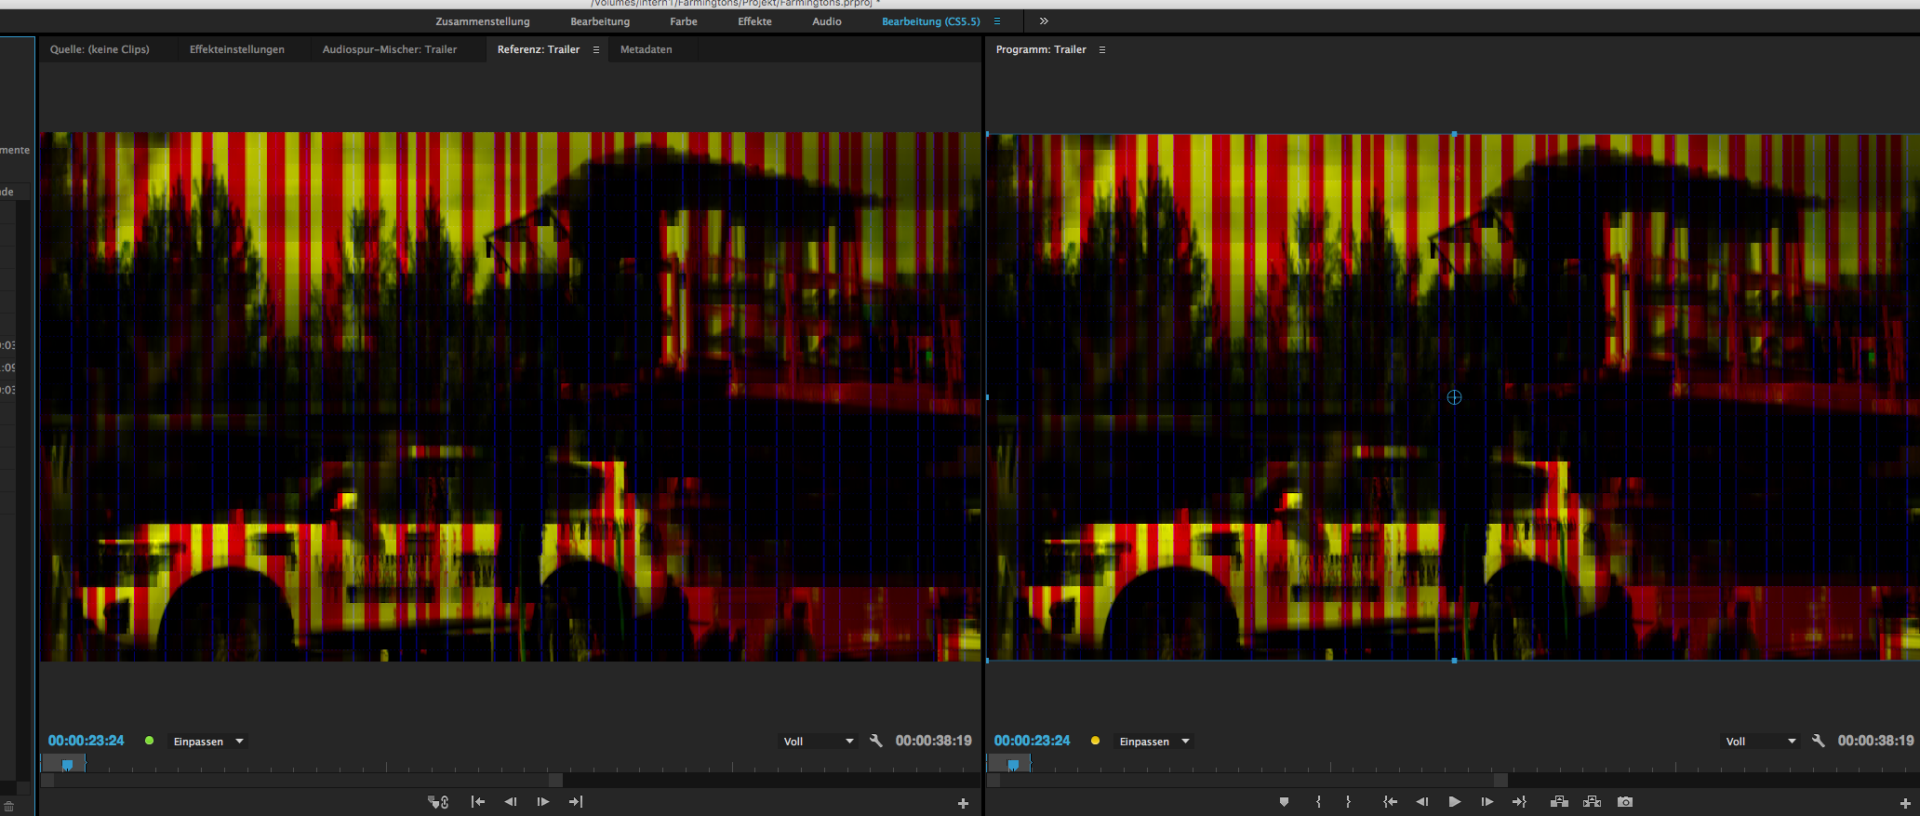The height and width of the screenshot is (816, 1920).
Task: Click Reference monitor current timecode 00:00:23:24
Action: click(86, 741)
